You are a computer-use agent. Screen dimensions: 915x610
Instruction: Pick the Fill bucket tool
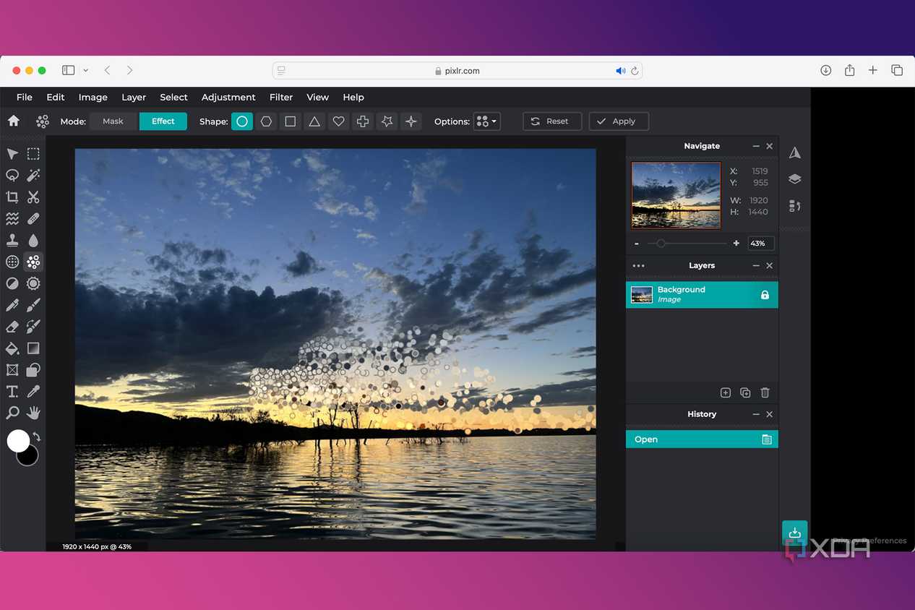click(12, 348)
